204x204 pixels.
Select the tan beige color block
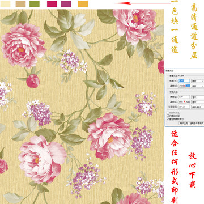coord(20,4)
